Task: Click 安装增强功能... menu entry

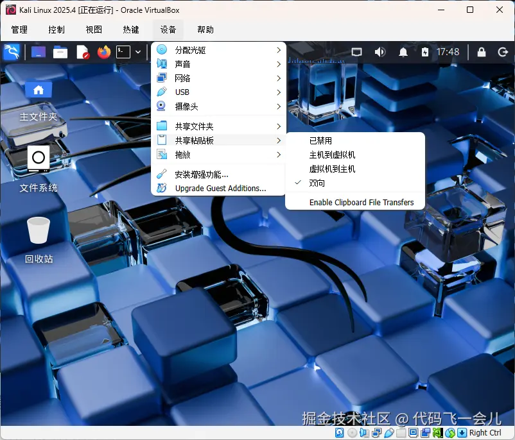Action: (218, 174)
